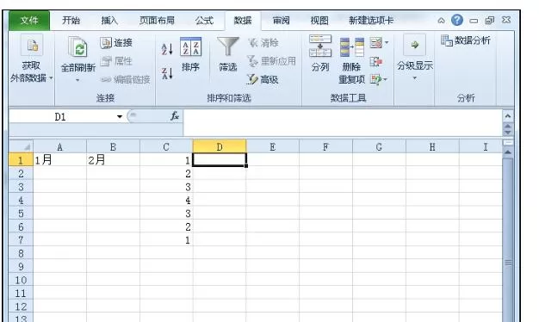Screen dimensions: 539x322
Task: Sort descending with the Z-A icon
Action: 167,73
